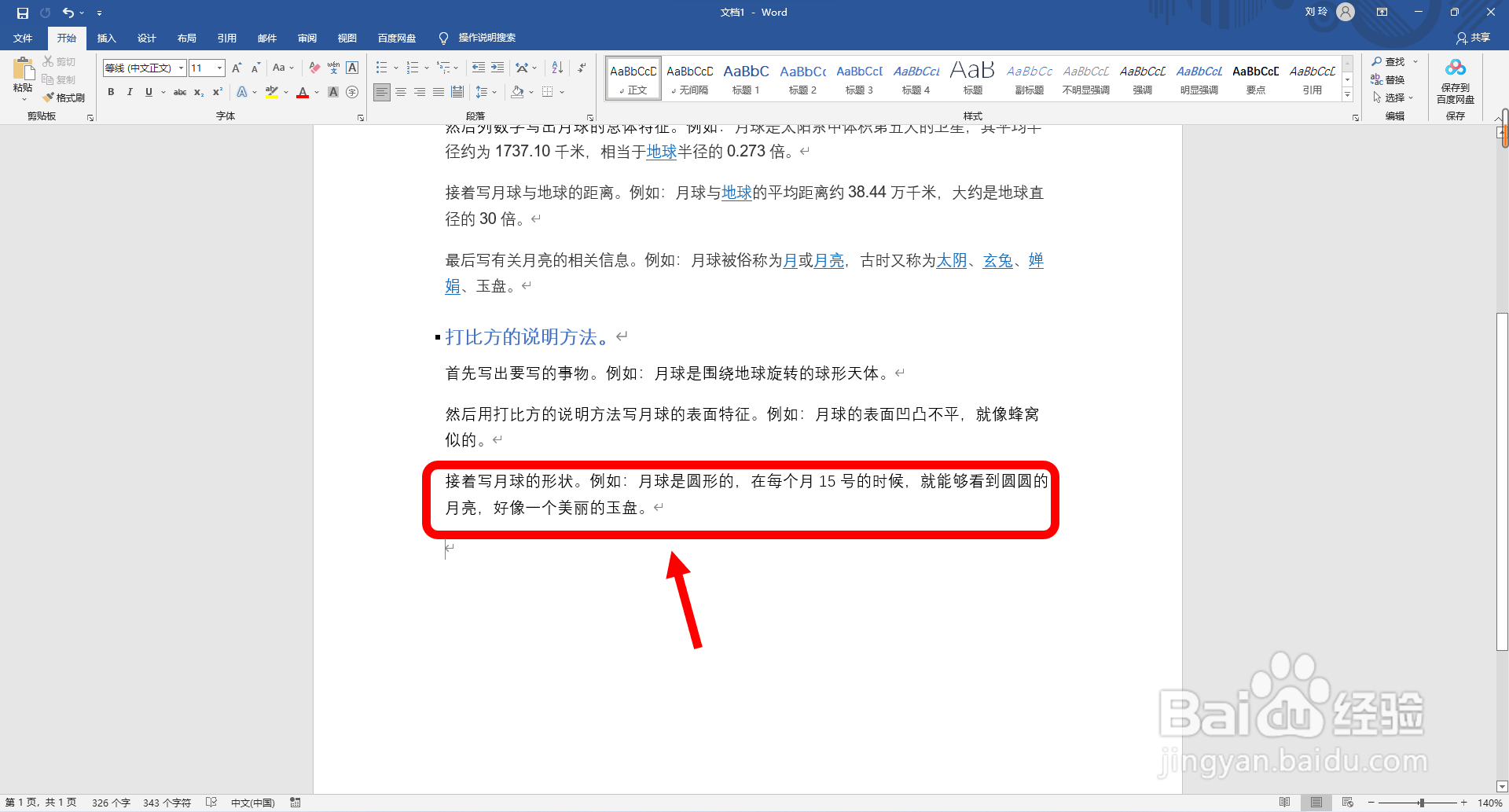Apply center paragraph alignment

pyautogui.click(x=401, y=92)
